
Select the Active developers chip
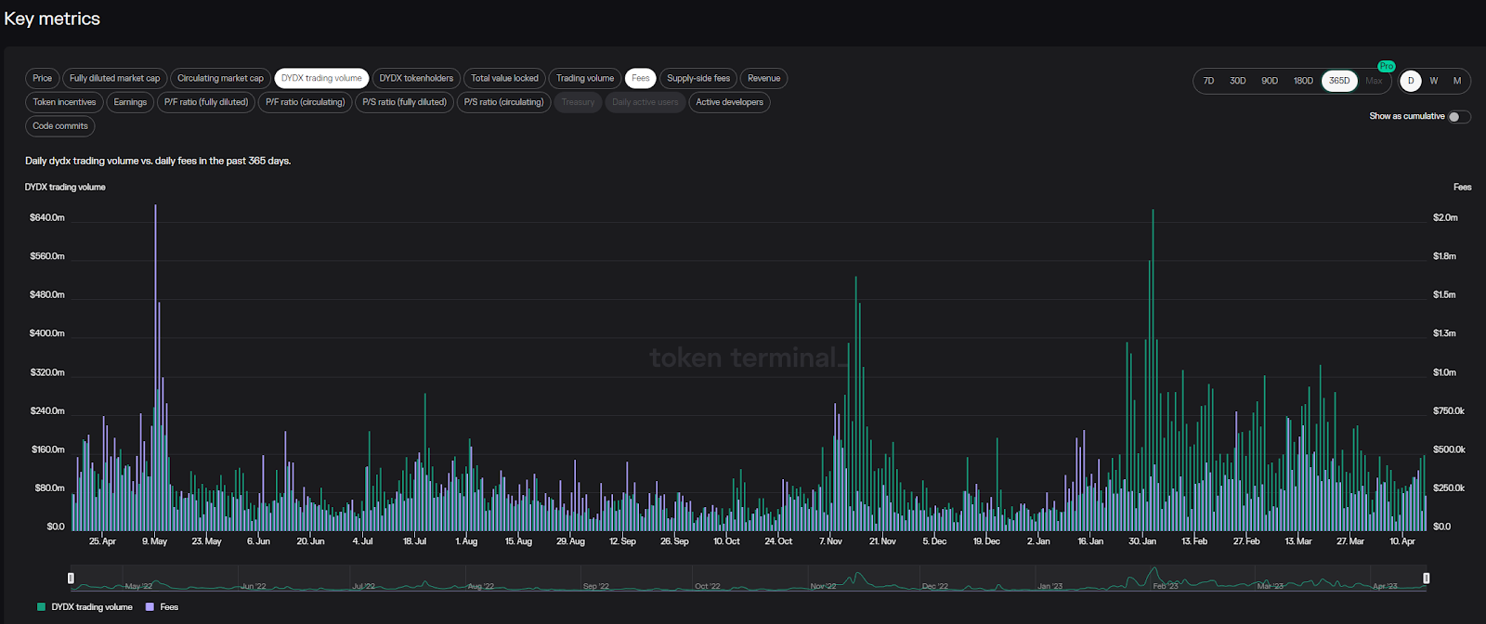[729, 102]
